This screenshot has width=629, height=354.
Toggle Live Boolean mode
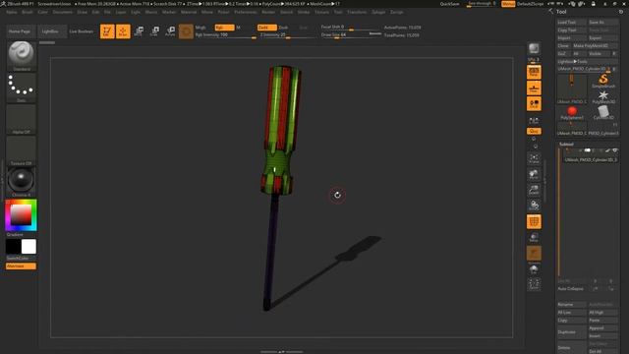[x=81, y=31]
